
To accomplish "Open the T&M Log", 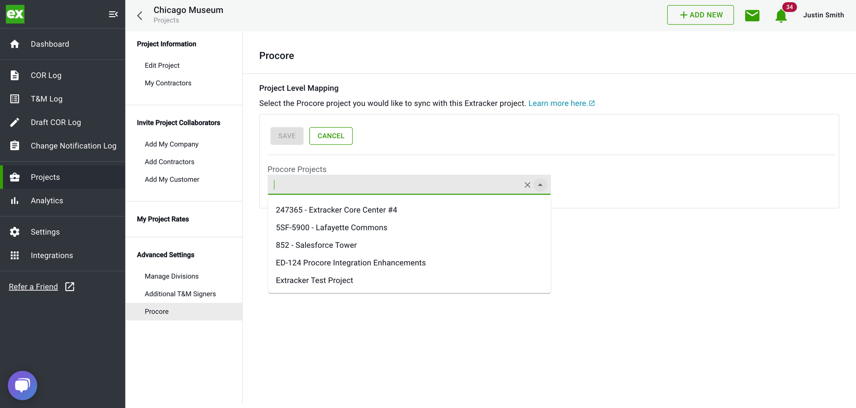I will point(15,99).
